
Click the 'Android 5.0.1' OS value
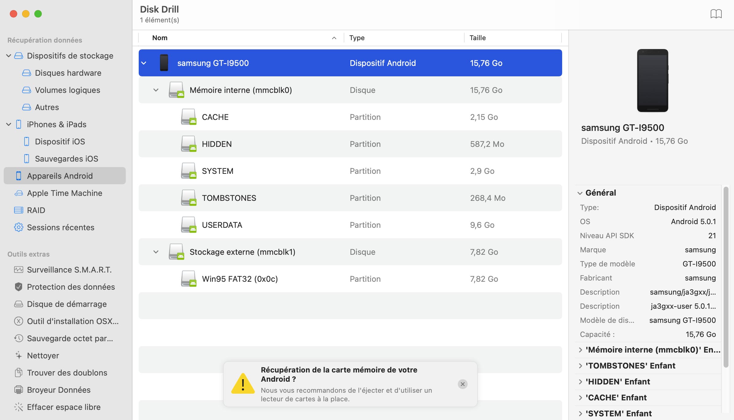(x=693, y=222)
